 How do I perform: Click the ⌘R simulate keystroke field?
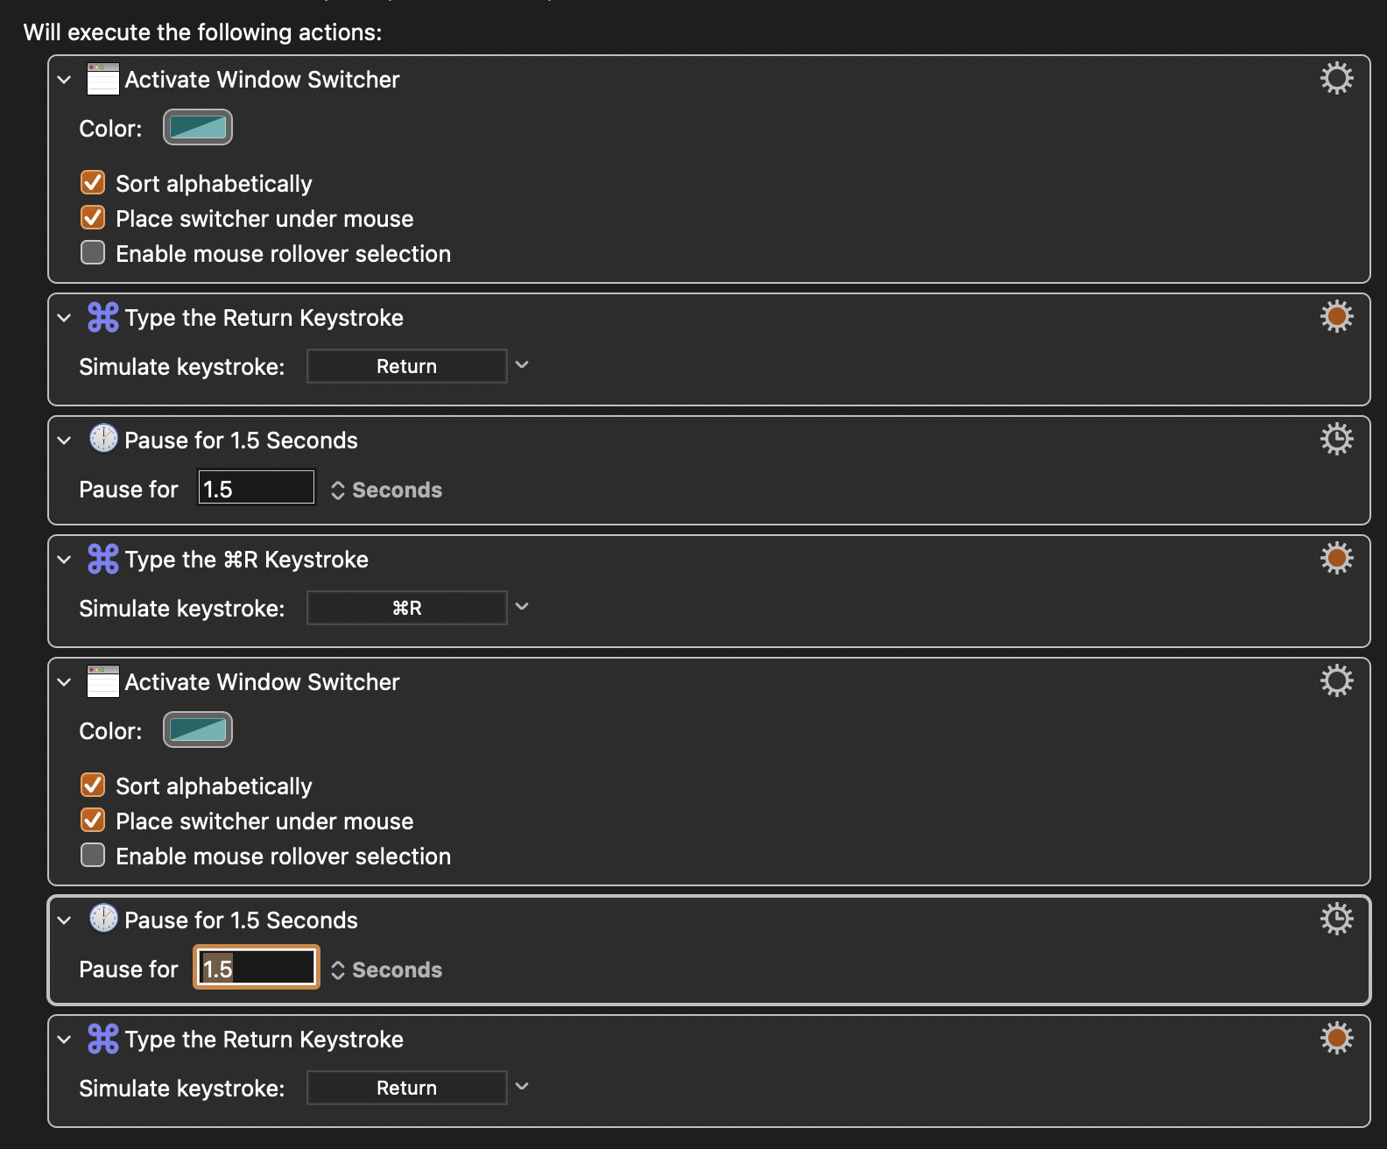click(406, 608)
